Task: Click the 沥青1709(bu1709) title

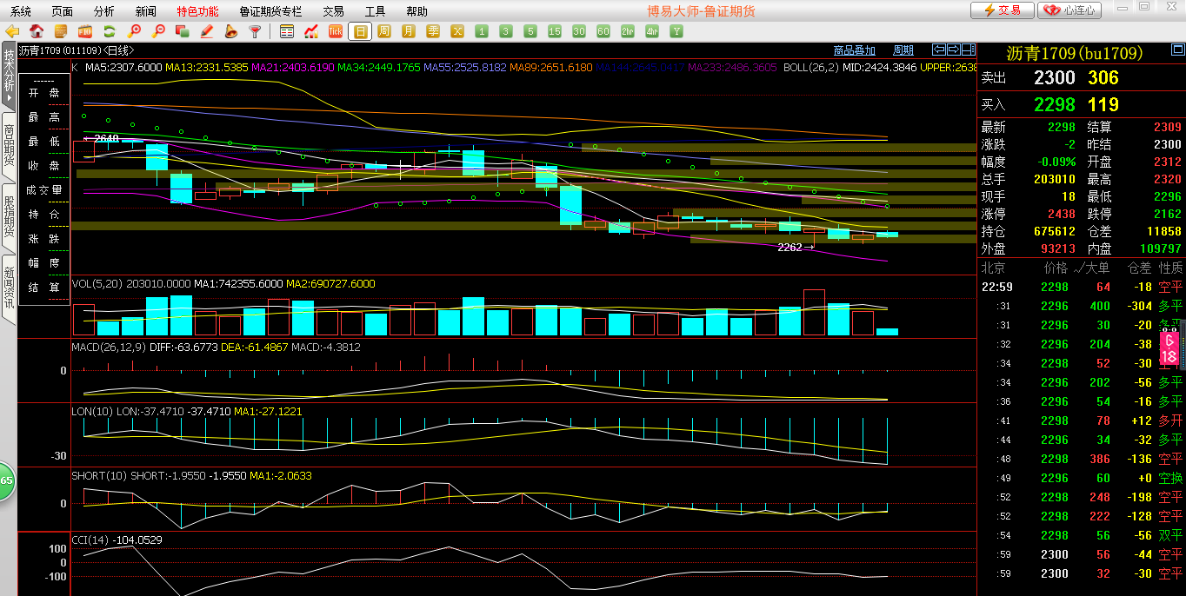Action: coord(1074,53)
